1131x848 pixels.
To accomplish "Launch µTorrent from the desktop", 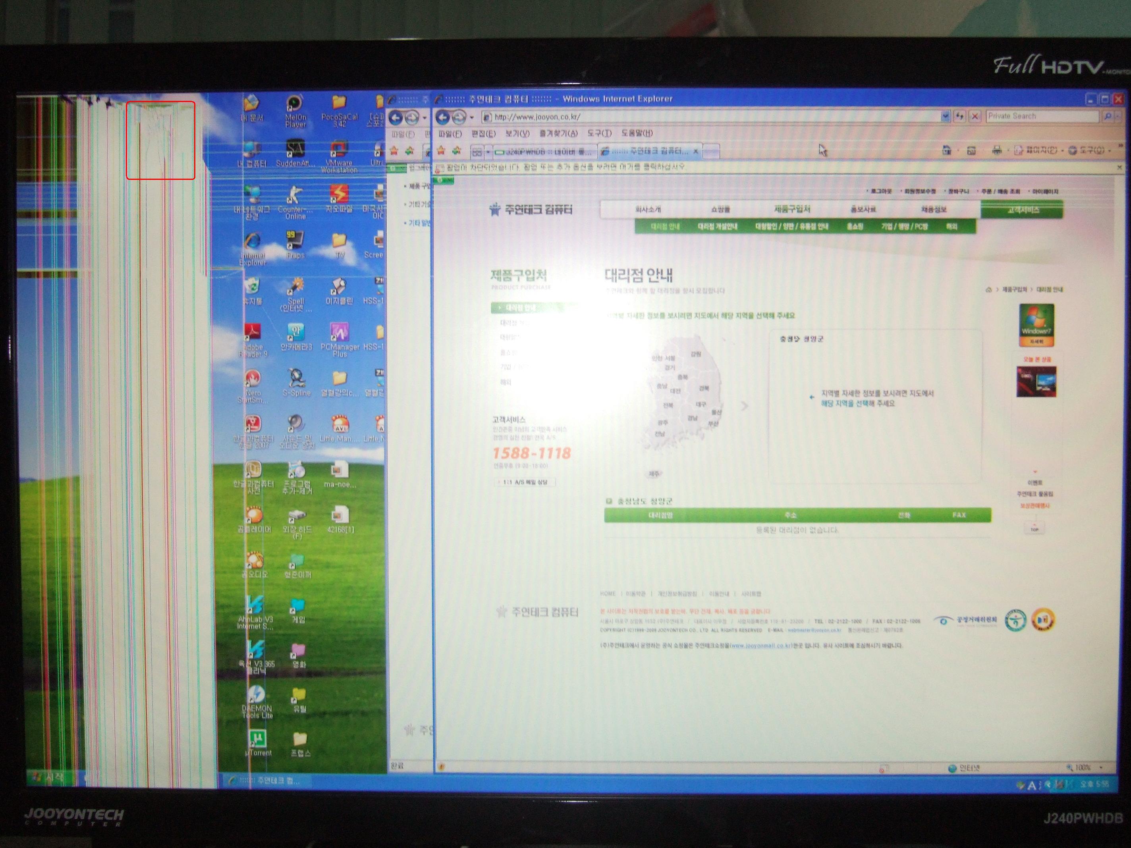I will point(258,743).
